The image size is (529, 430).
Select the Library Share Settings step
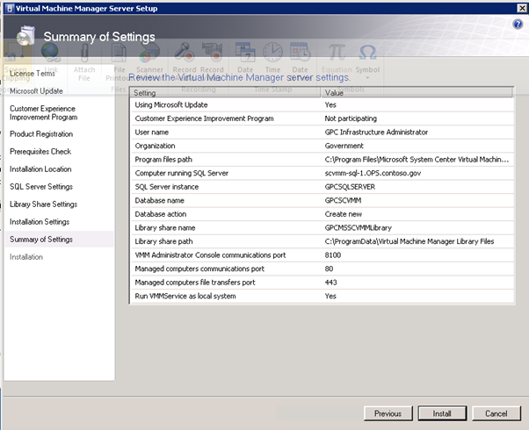(44, 204)
